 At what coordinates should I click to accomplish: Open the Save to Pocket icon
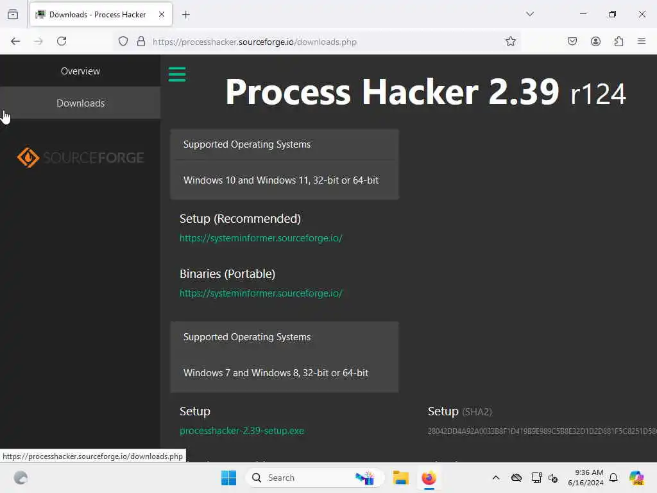pos(572,41)
